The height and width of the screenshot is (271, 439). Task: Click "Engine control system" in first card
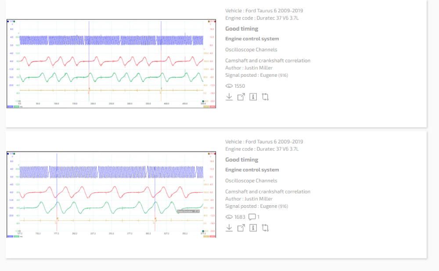[x=252, y=39]
